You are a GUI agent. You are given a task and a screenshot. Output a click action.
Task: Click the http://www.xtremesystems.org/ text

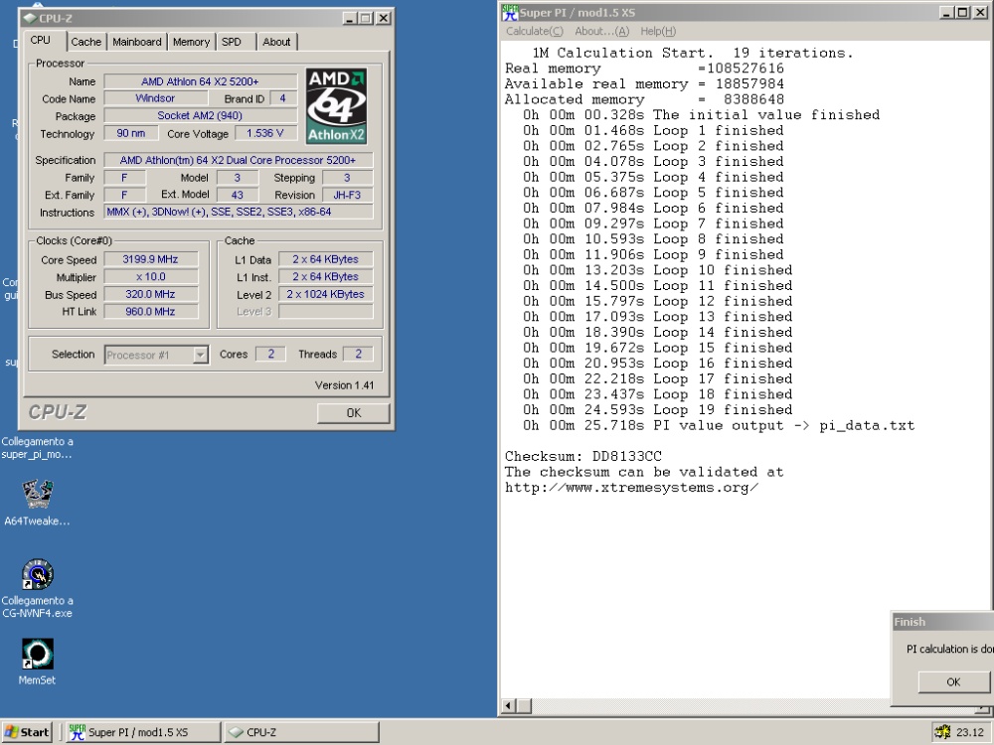632,487
